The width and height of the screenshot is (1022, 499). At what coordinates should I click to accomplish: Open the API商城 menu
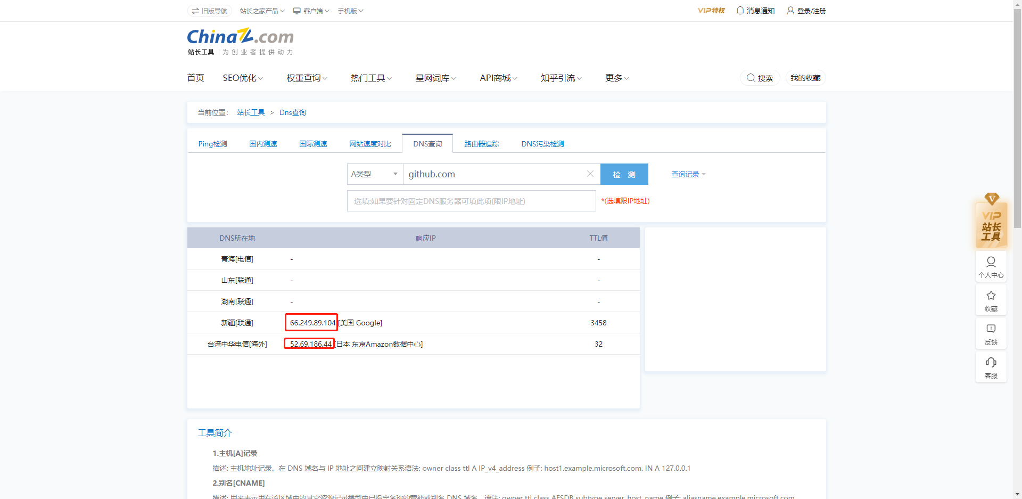coord(498,78)
